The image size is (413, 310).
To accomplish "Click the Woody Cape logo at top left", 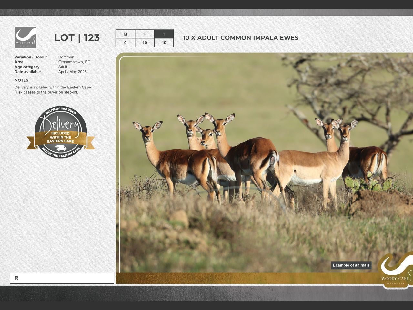I will click(x=25, y=37).
